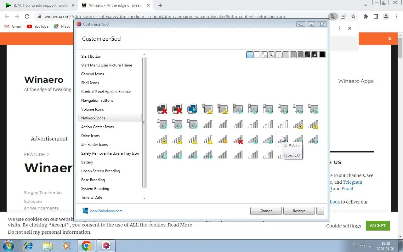403x252 pixels.
Task: Open a new Chrome tab
Action: click(160, 5)
